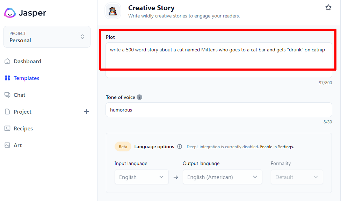Click the Enable in Settings link
The image size is (341, 201).
click(277, 147)
